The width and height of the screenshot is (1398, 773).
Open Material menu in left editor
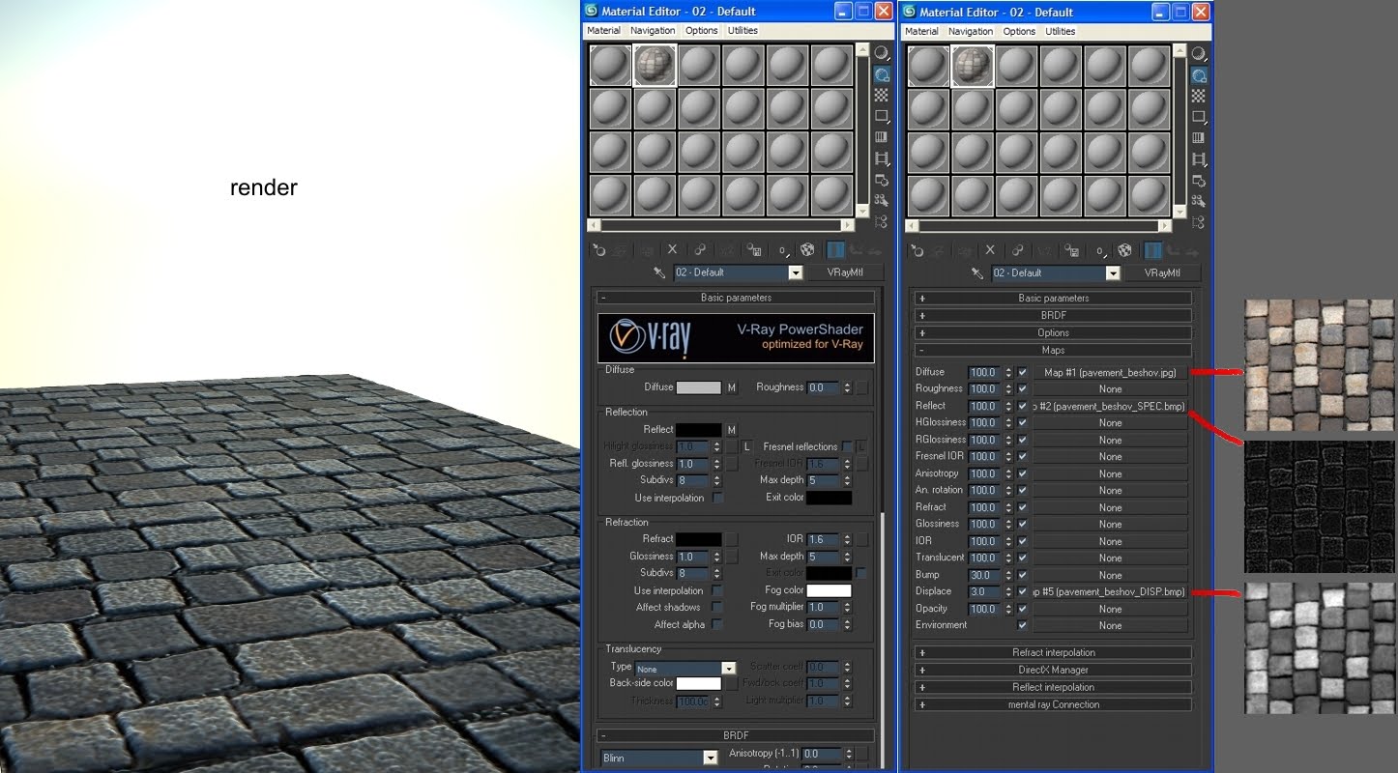click(603, 31)
